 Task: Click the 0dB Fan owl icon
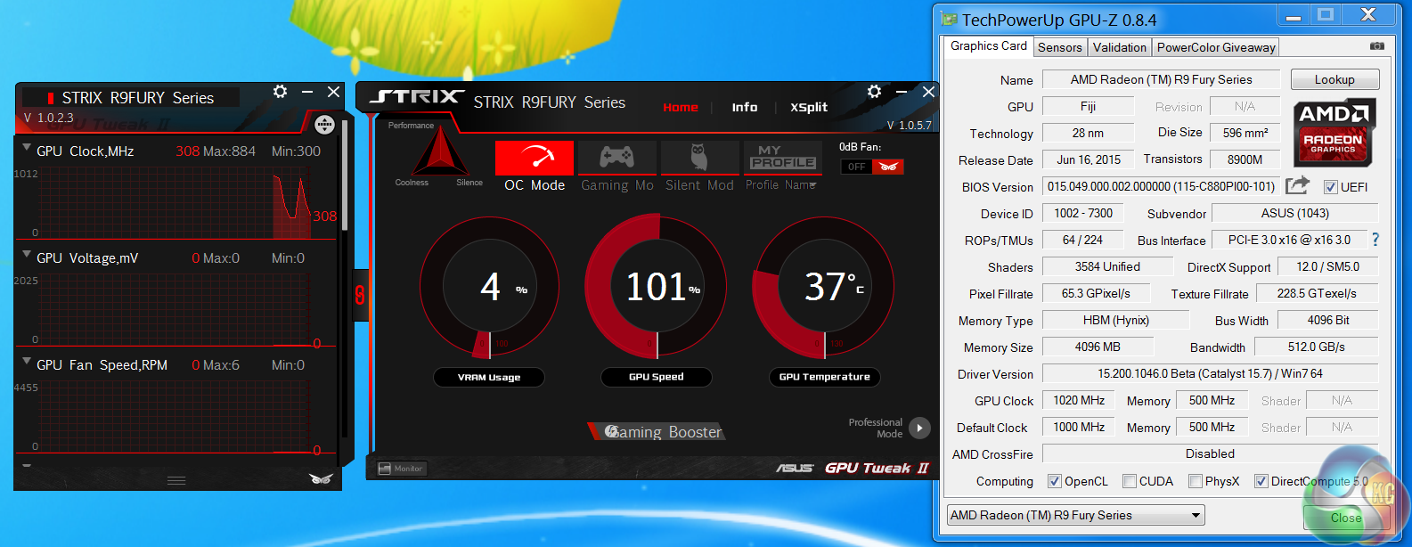click(x=888, y=167)
